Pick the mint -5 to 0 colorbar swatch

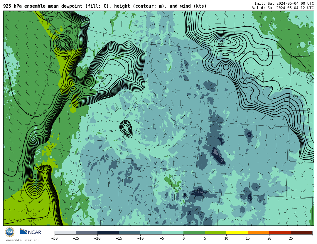(173, 233)
